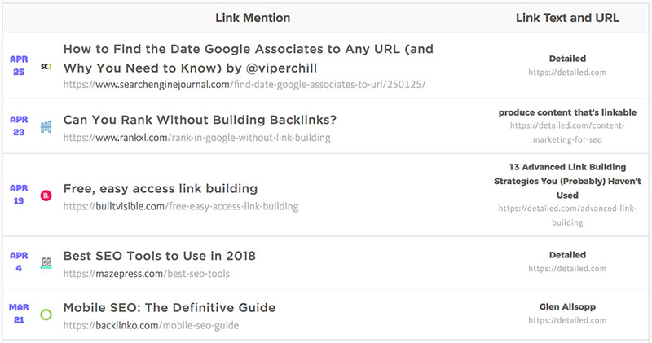Image resolution: width=652 pixels, height=343 pixels.
Task: Open 'Best SEO Tools to Use in 2018'
Action: pos(159,256)
